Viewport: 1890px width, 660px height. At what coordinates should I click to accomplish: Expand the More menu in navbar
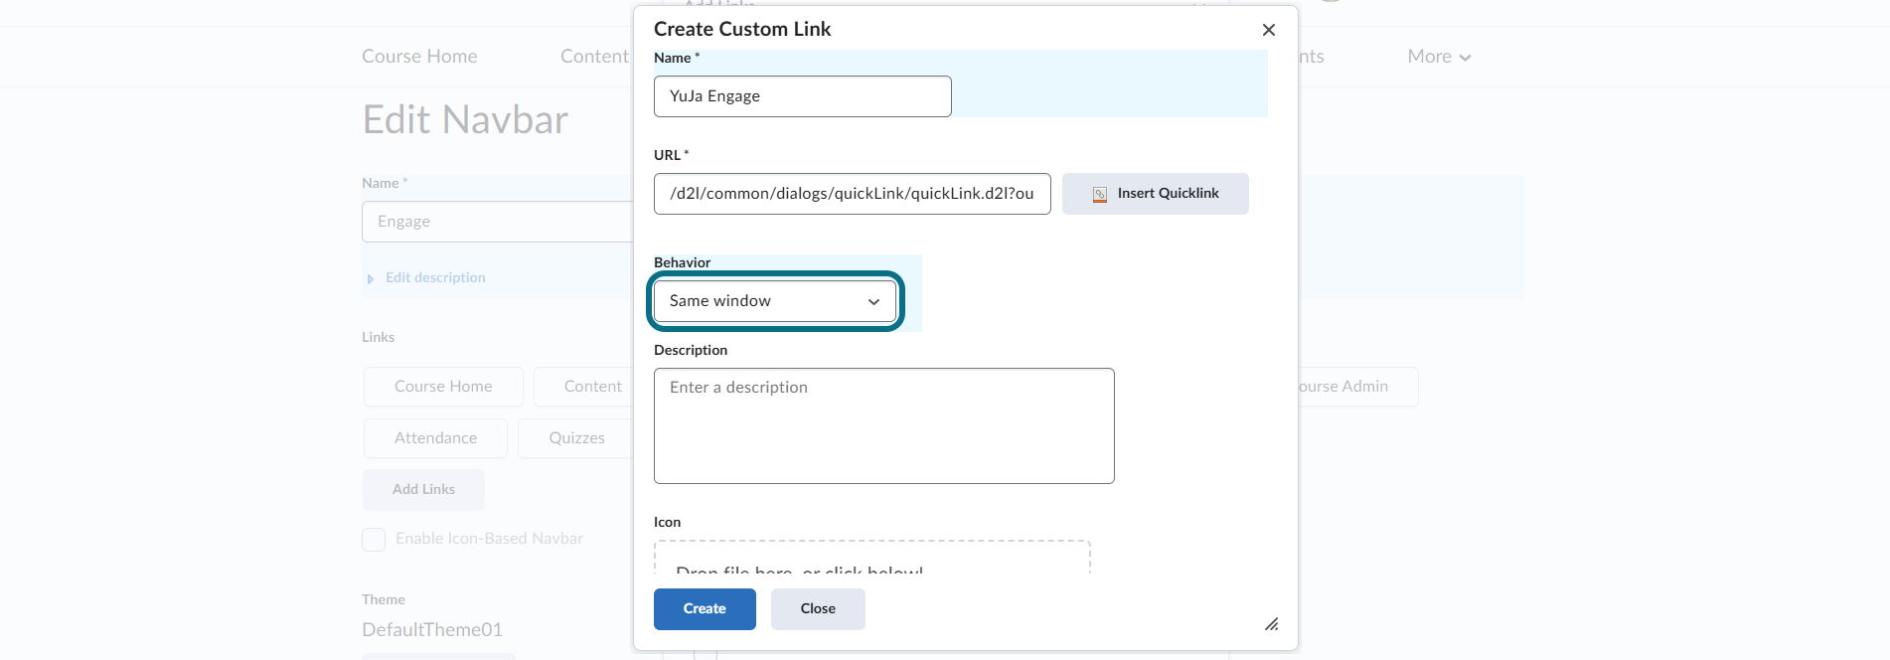[x=1439, y=57]
